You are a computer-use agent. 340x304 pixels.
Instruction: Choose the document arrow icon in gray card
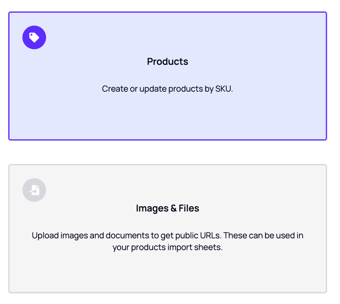point(35,190)
